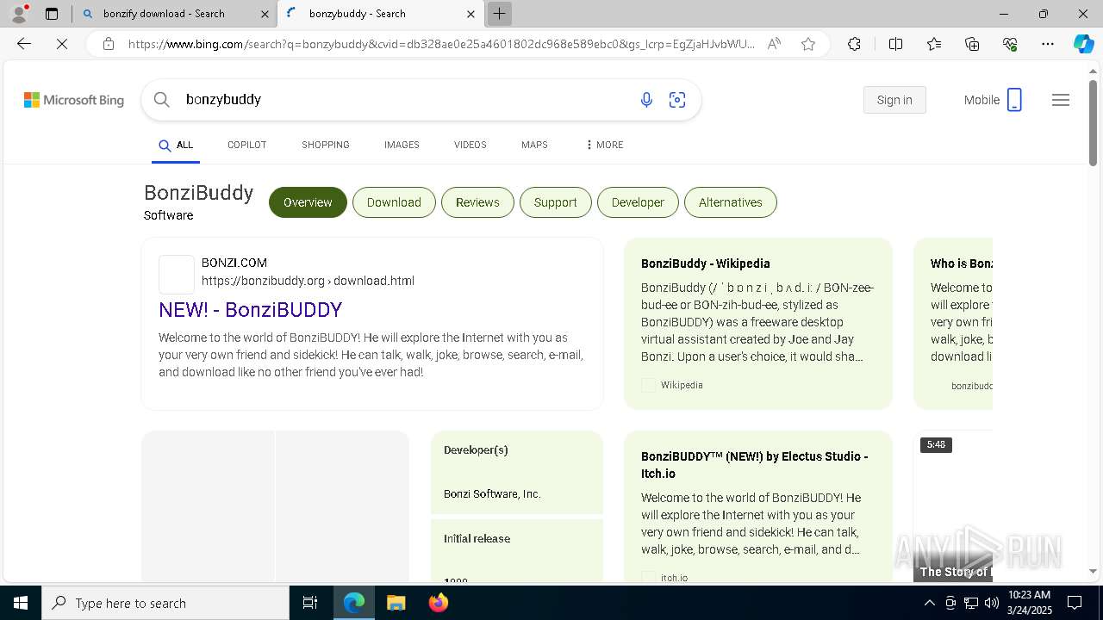Close the 'bonzybuddy - Search' tab
The width and height of the screenshot is (1103, 620).
pyautogui.click(x=470, y=14)
